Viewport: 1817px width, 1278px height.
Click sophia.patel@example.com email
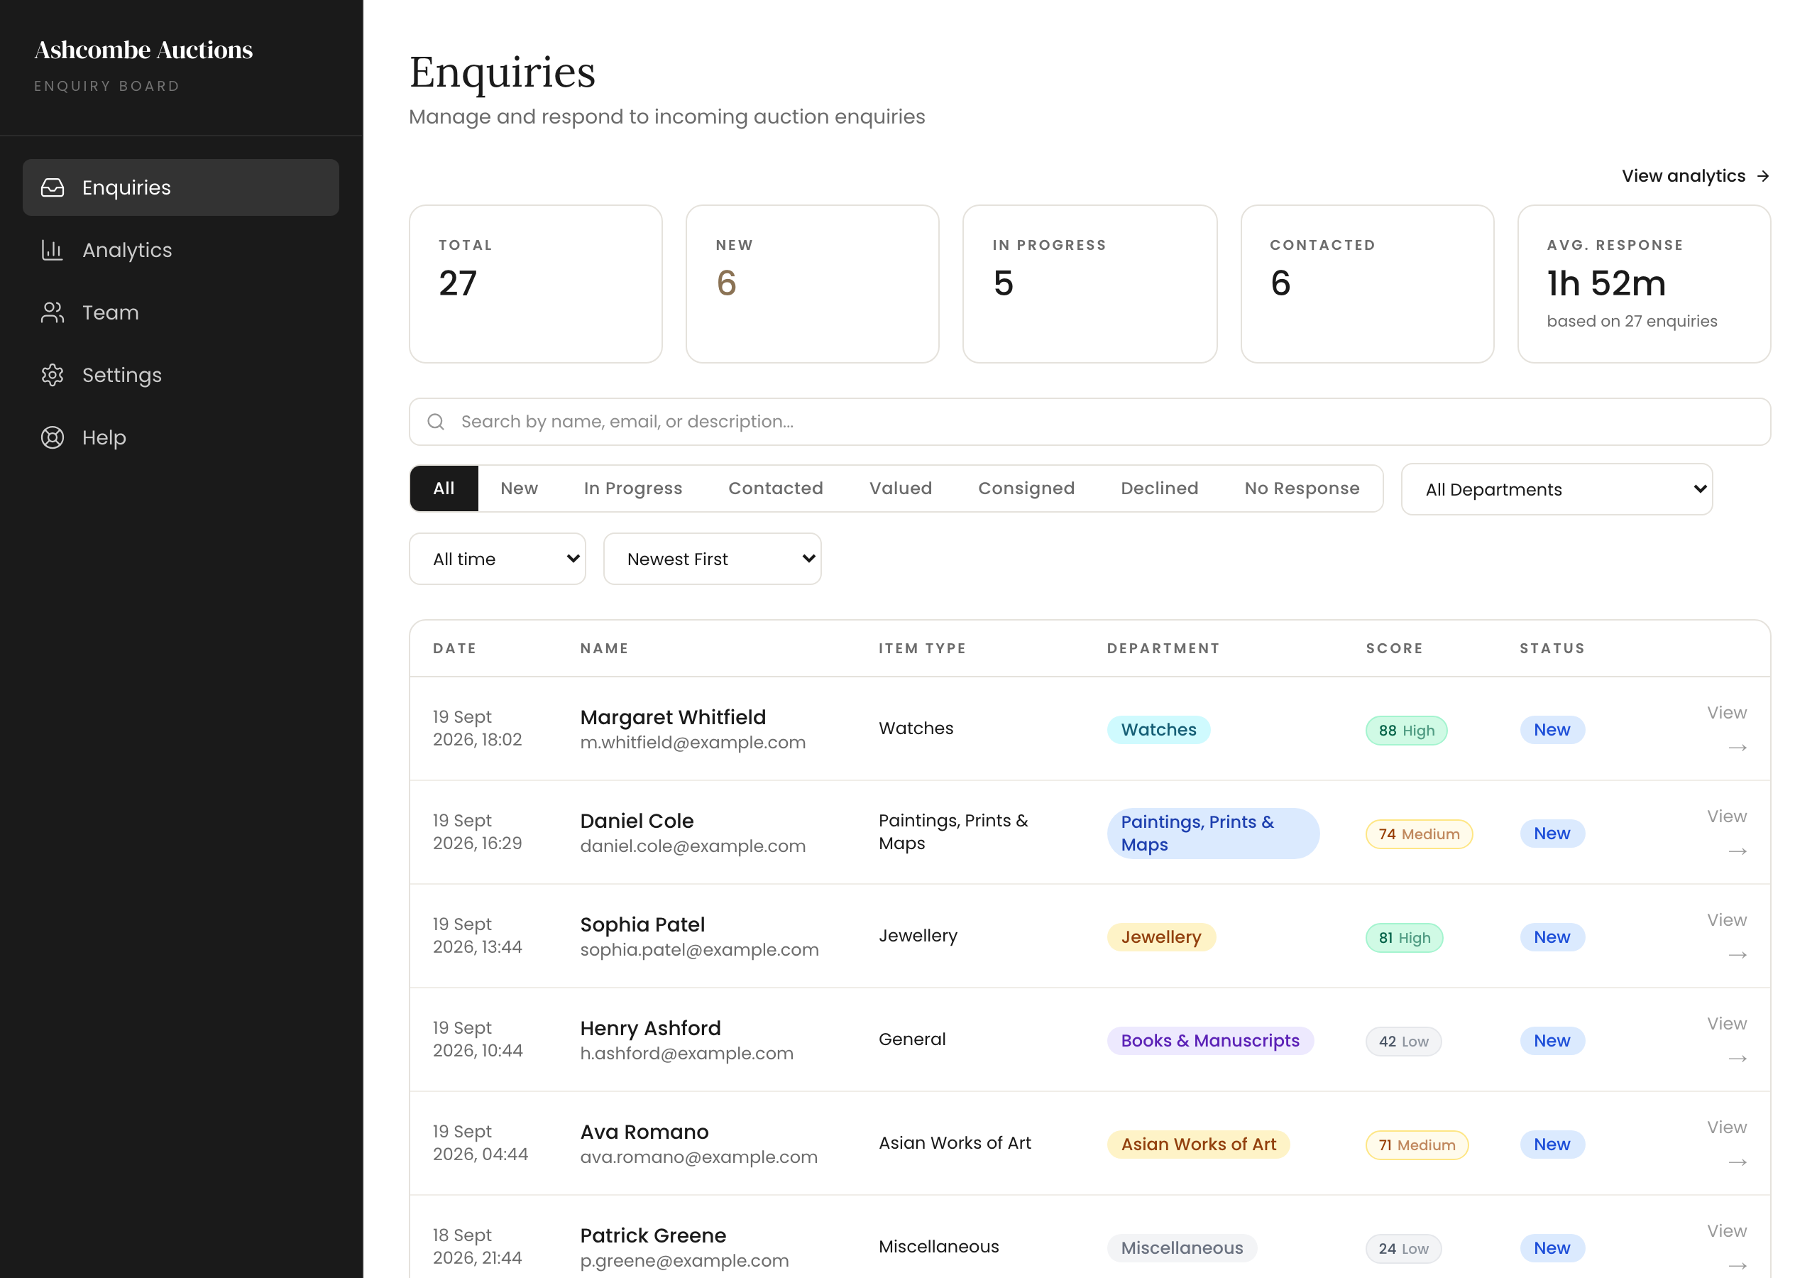pyautogui.click(x=700, y=950)
